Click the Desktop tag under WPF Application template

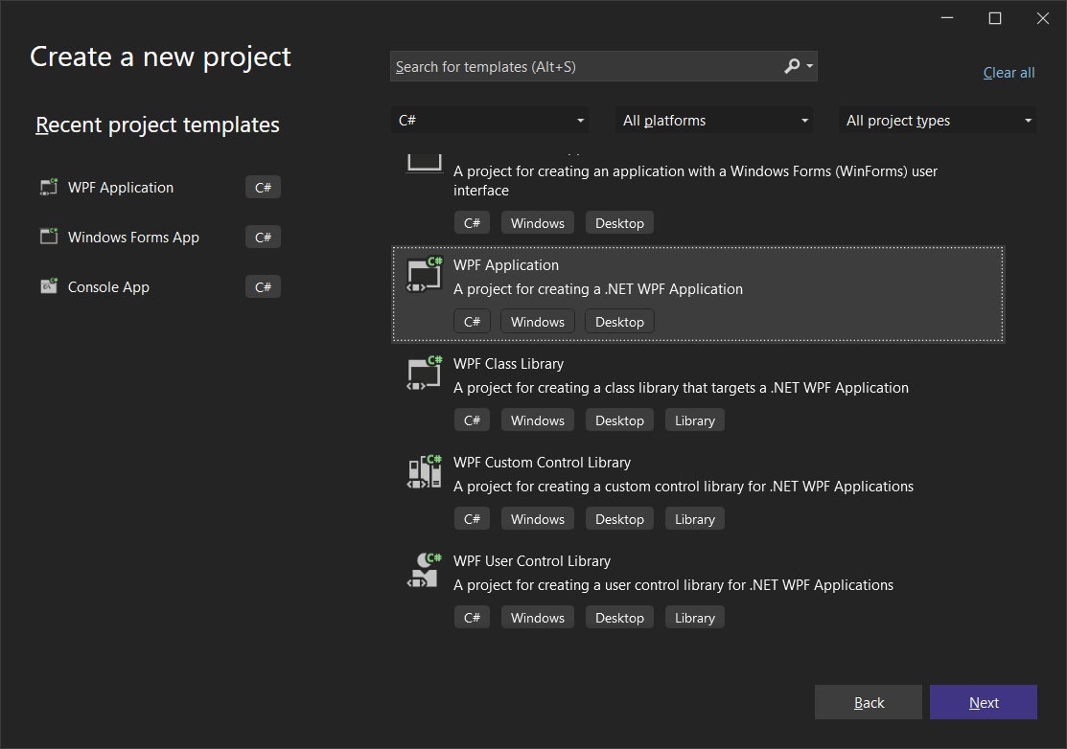click(x=619, y=322)
